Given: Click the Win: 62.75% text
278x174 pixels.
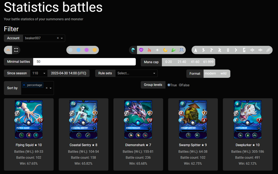Looking at the screenshot, I should [193, 164].
